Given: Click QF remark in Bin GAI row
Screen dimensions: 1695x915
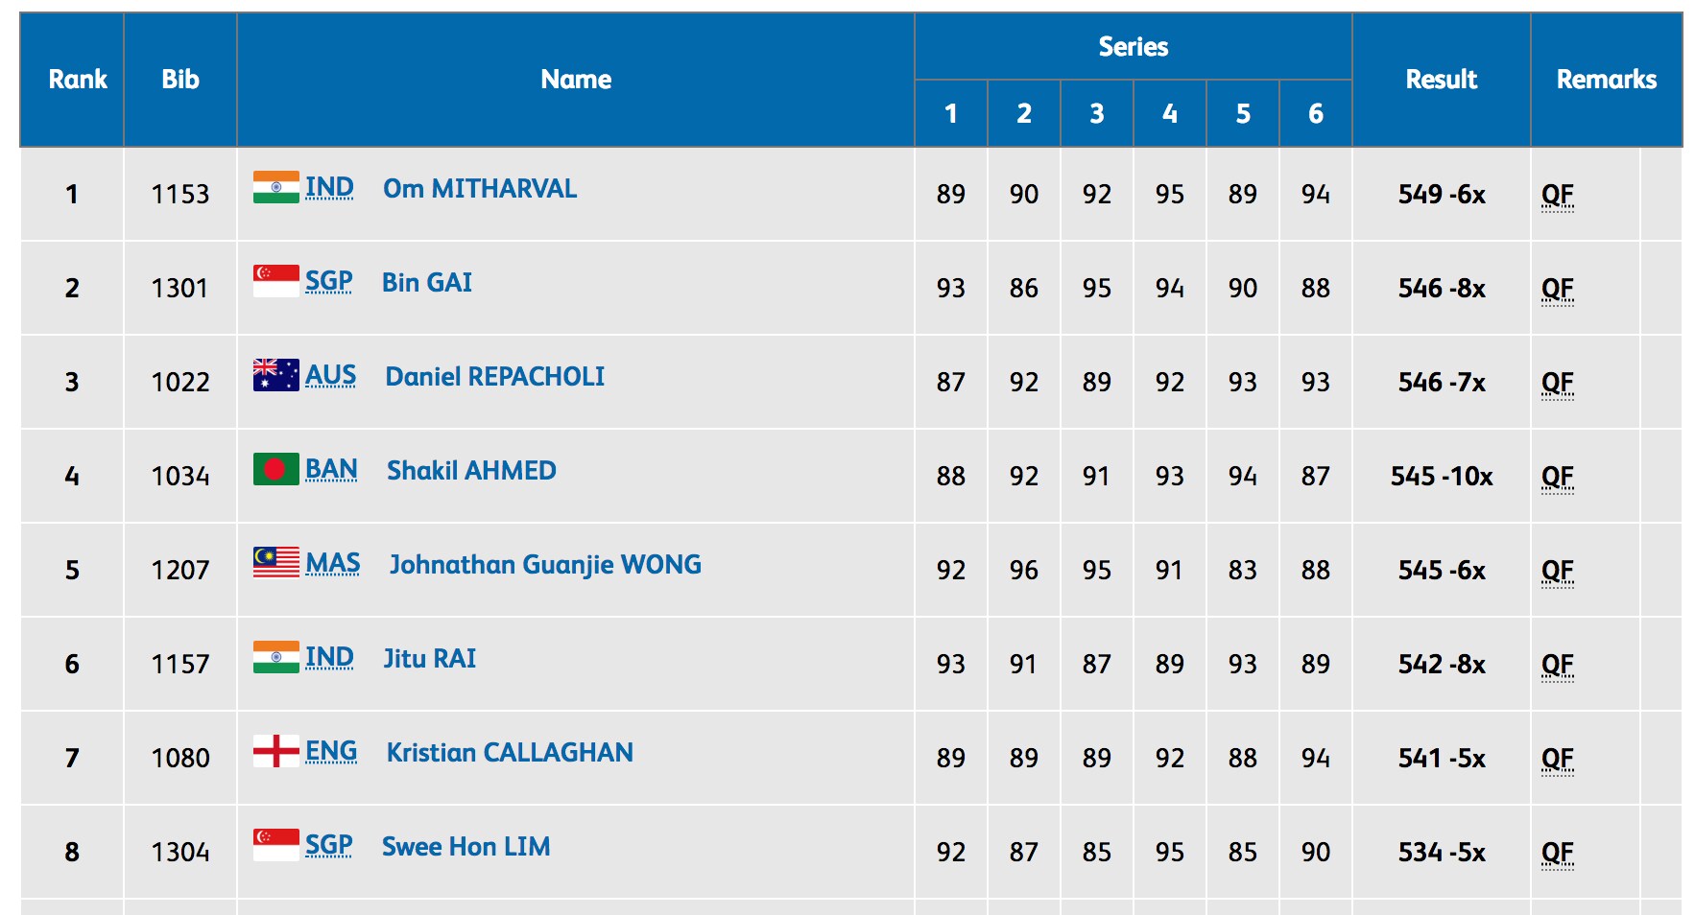Looking at the screenshot, I should click(x=1557, y=289).
